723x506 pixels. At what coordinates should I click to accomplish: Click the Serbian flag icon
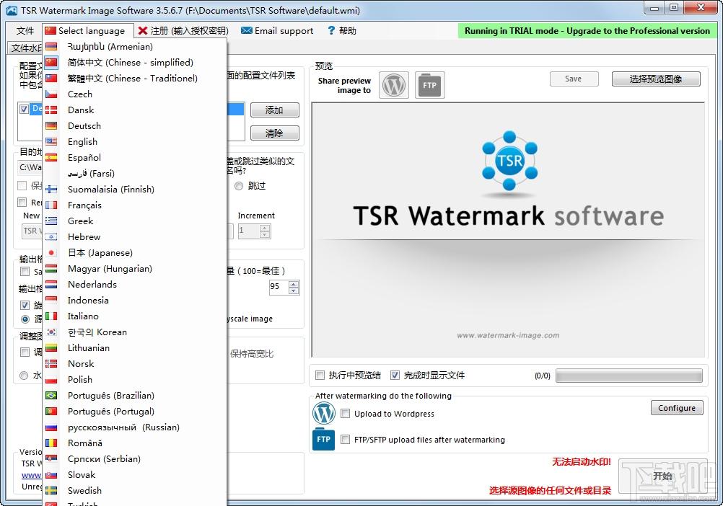[51, 459]
